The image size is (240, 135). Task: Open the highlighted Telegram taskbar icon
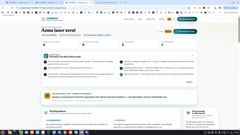point(81,132)
